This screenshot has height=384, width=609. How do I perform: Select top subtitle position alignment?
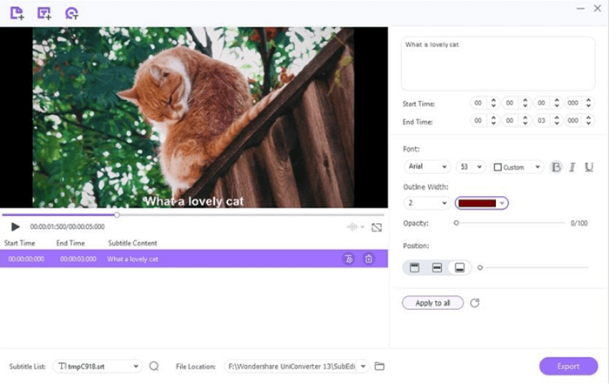click(x=414, y=267)
